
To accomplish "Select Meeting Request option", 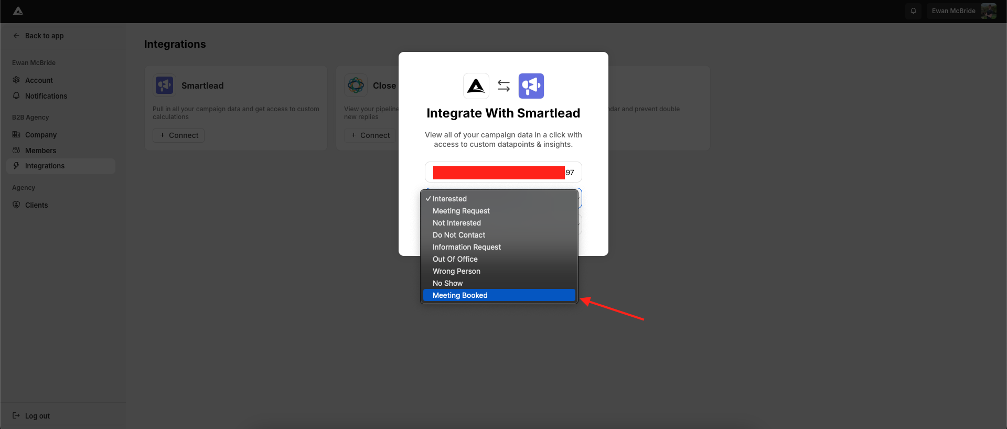I will tap(461, 211).
